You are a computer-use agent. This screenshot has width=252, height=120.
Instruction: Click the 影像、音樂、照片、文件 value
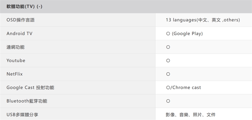click(191, 114)
